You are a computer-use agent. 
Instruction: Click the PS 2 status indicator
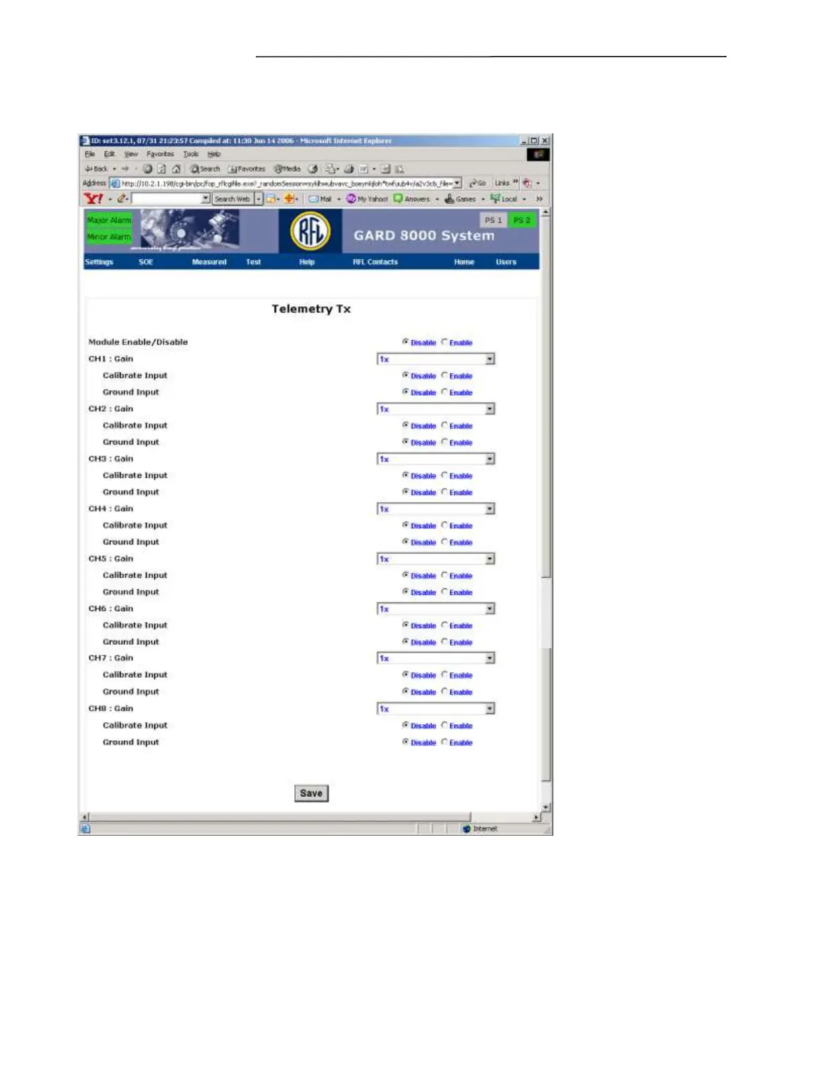point(521,220)
